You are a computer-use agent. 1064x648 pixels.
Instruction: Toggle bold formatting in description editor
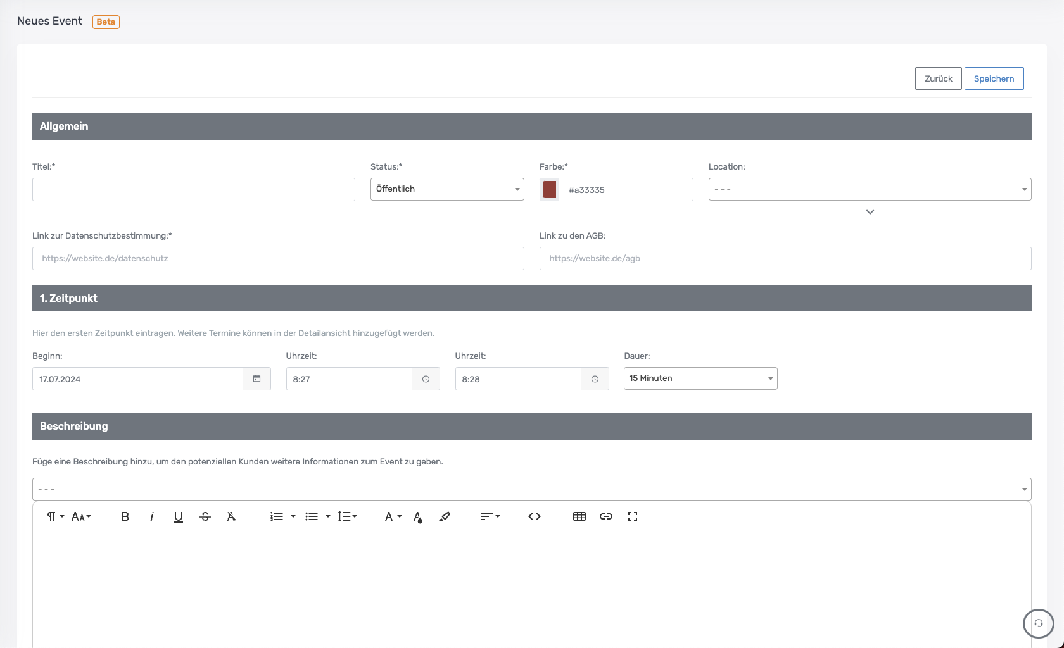click(125, 516)
